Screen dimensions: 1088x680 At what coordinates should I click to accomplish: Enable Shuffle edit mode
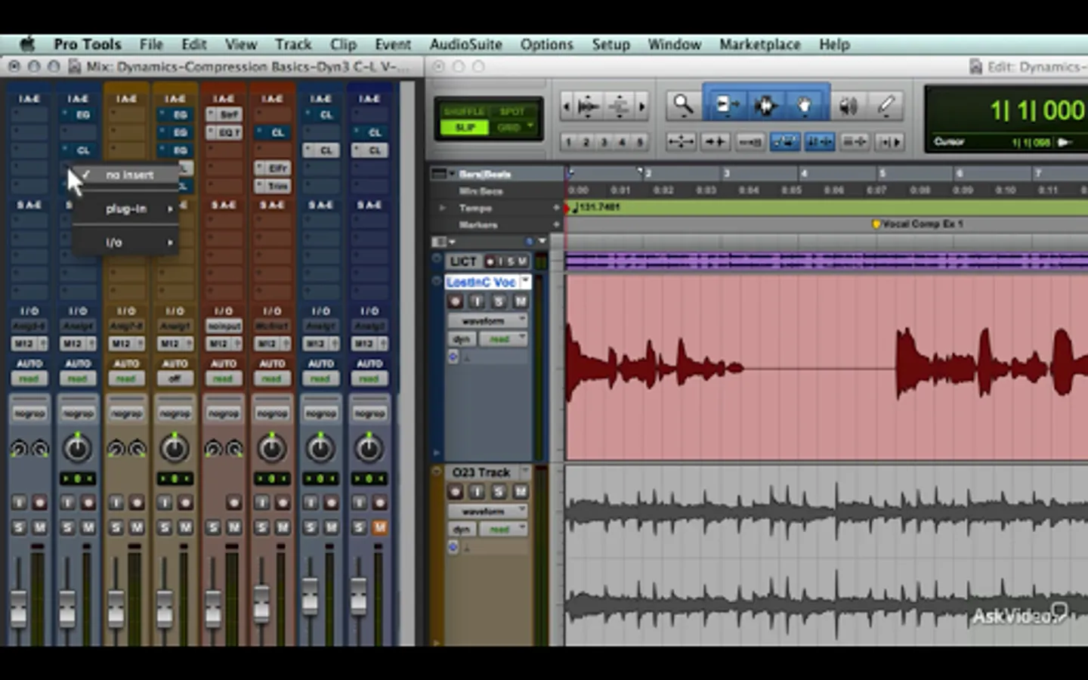464,112
